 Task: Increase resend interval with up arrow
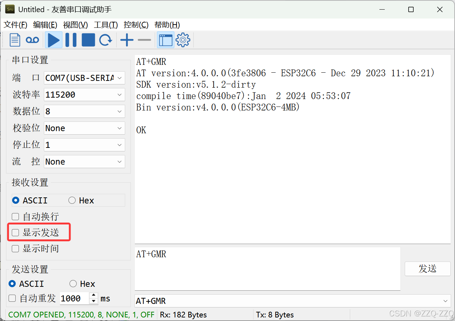[x=93, y=296]
